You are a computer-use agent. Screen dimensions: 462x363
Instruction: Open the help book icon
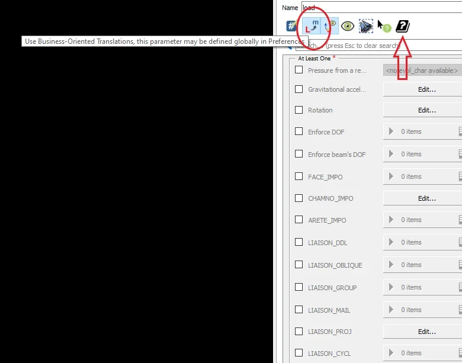403,26
